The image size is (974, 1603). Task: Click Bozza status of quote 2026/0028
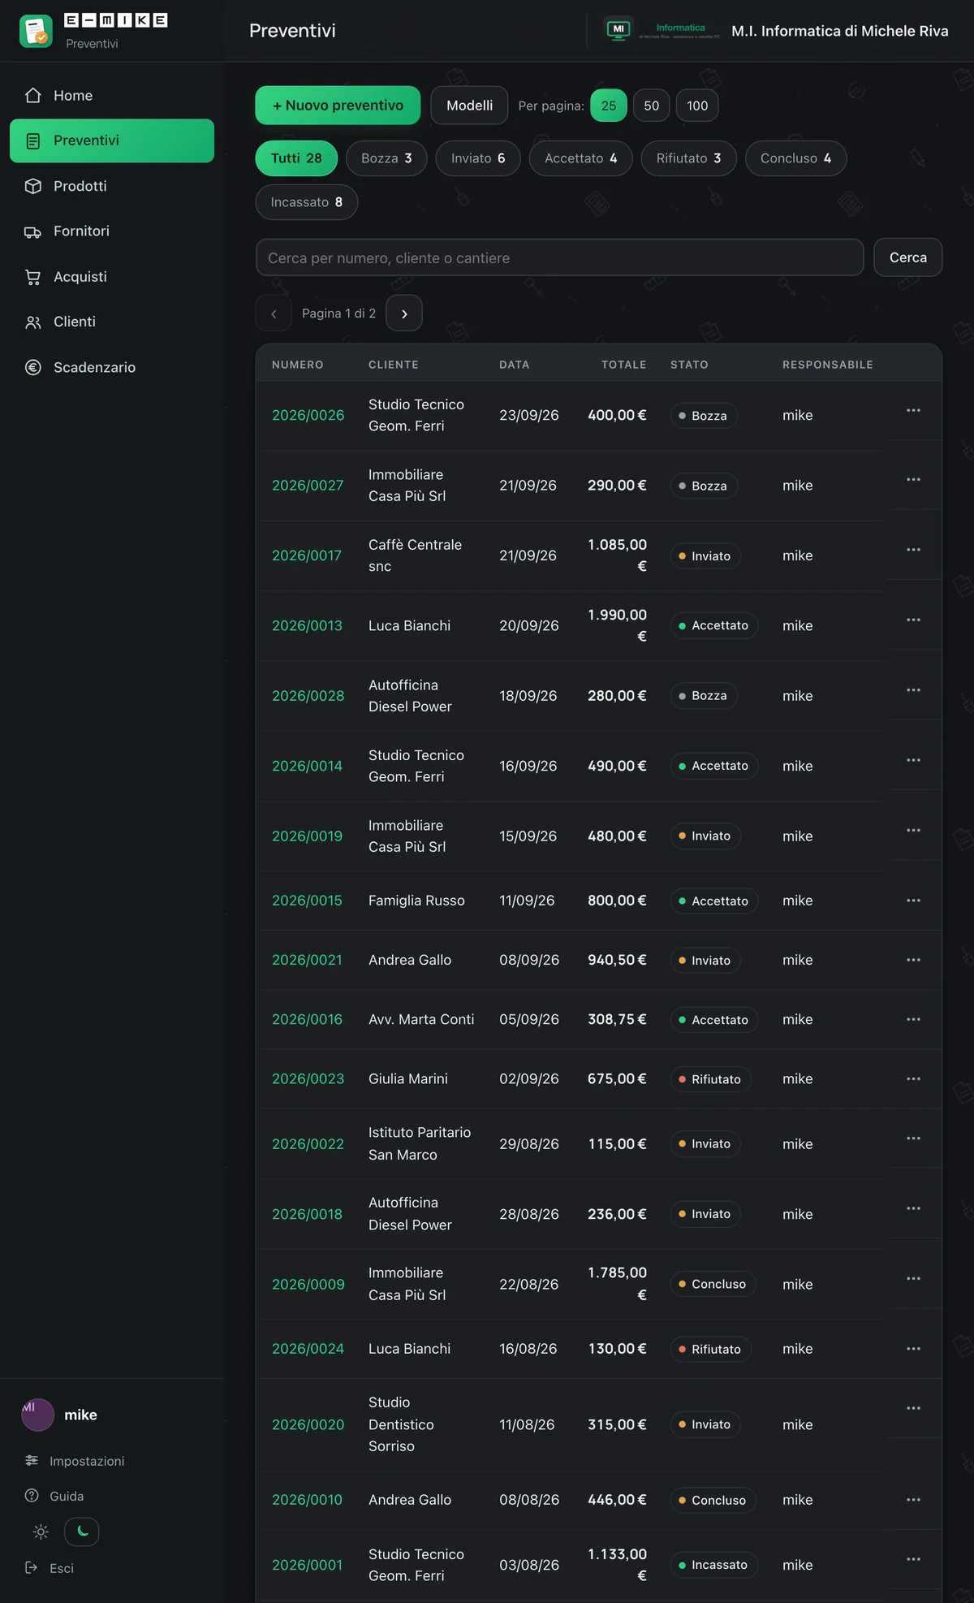(704, 696)
